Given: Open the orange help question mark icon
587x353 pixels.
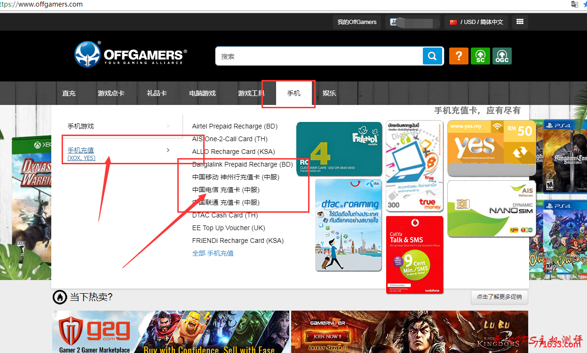Looking at the screenshot, I should [459, 56].
